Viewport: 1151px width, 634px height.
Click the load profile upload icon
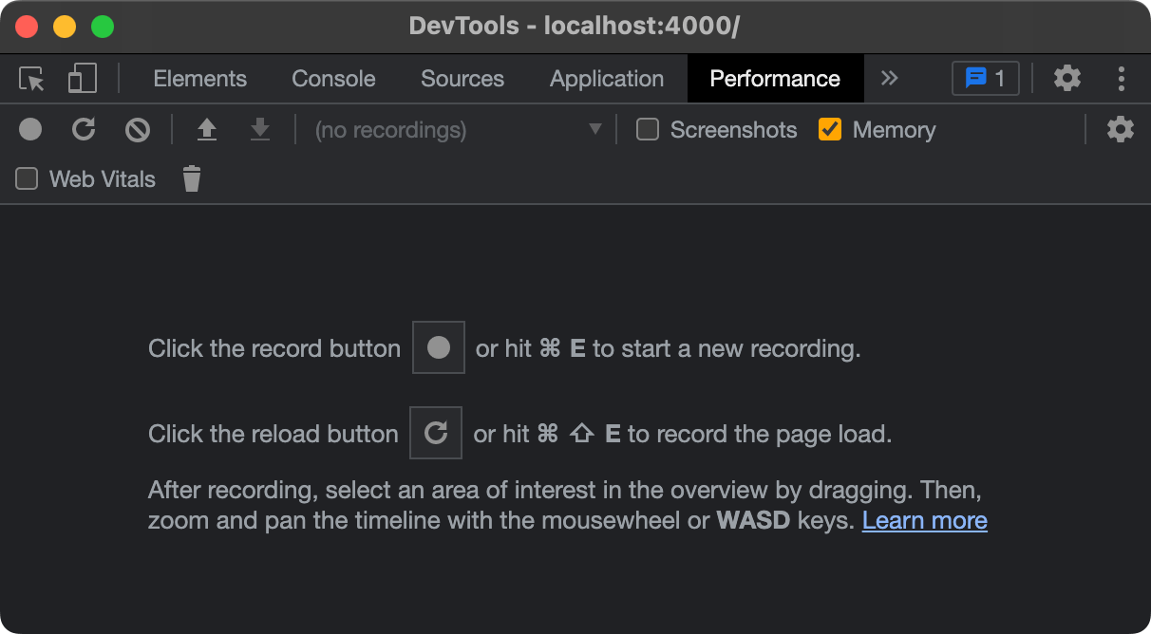click(x=206, y=129)
